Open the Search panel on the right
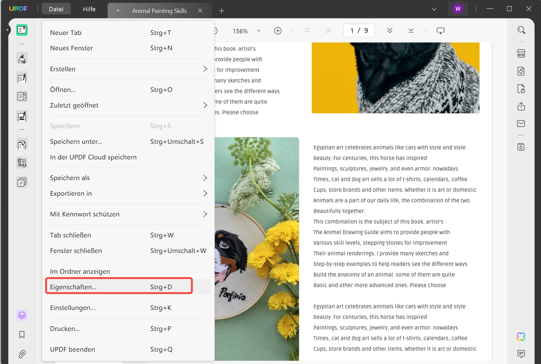Viewport: 541px width, 364px height. coord(521,30)
